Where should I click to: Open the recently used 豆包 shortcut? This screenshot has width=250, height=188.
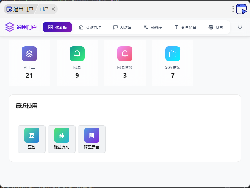tap(32, 139)
